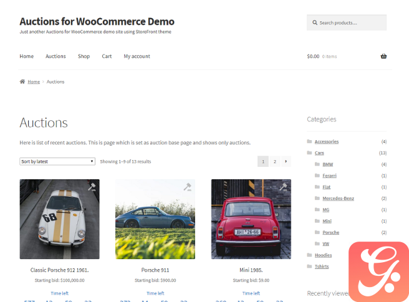409x302 pixels.
Task: Open the Mini category link
Action: [327, 221]
